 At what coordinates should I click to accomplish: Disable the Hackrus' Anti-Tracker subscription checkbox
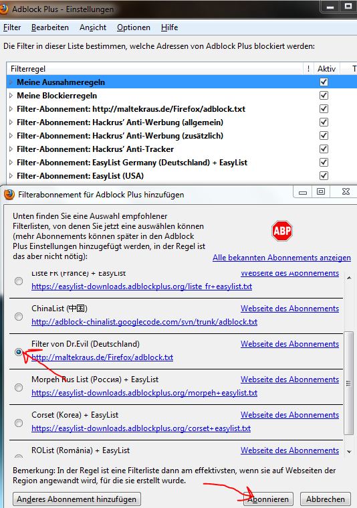pyautogui.click(x=324, y=149)
